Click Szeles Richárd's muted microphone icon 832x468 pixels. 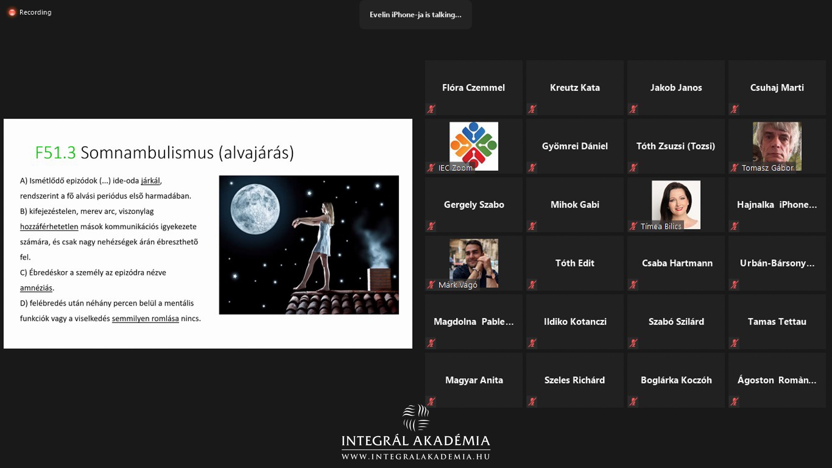(532, 401)
